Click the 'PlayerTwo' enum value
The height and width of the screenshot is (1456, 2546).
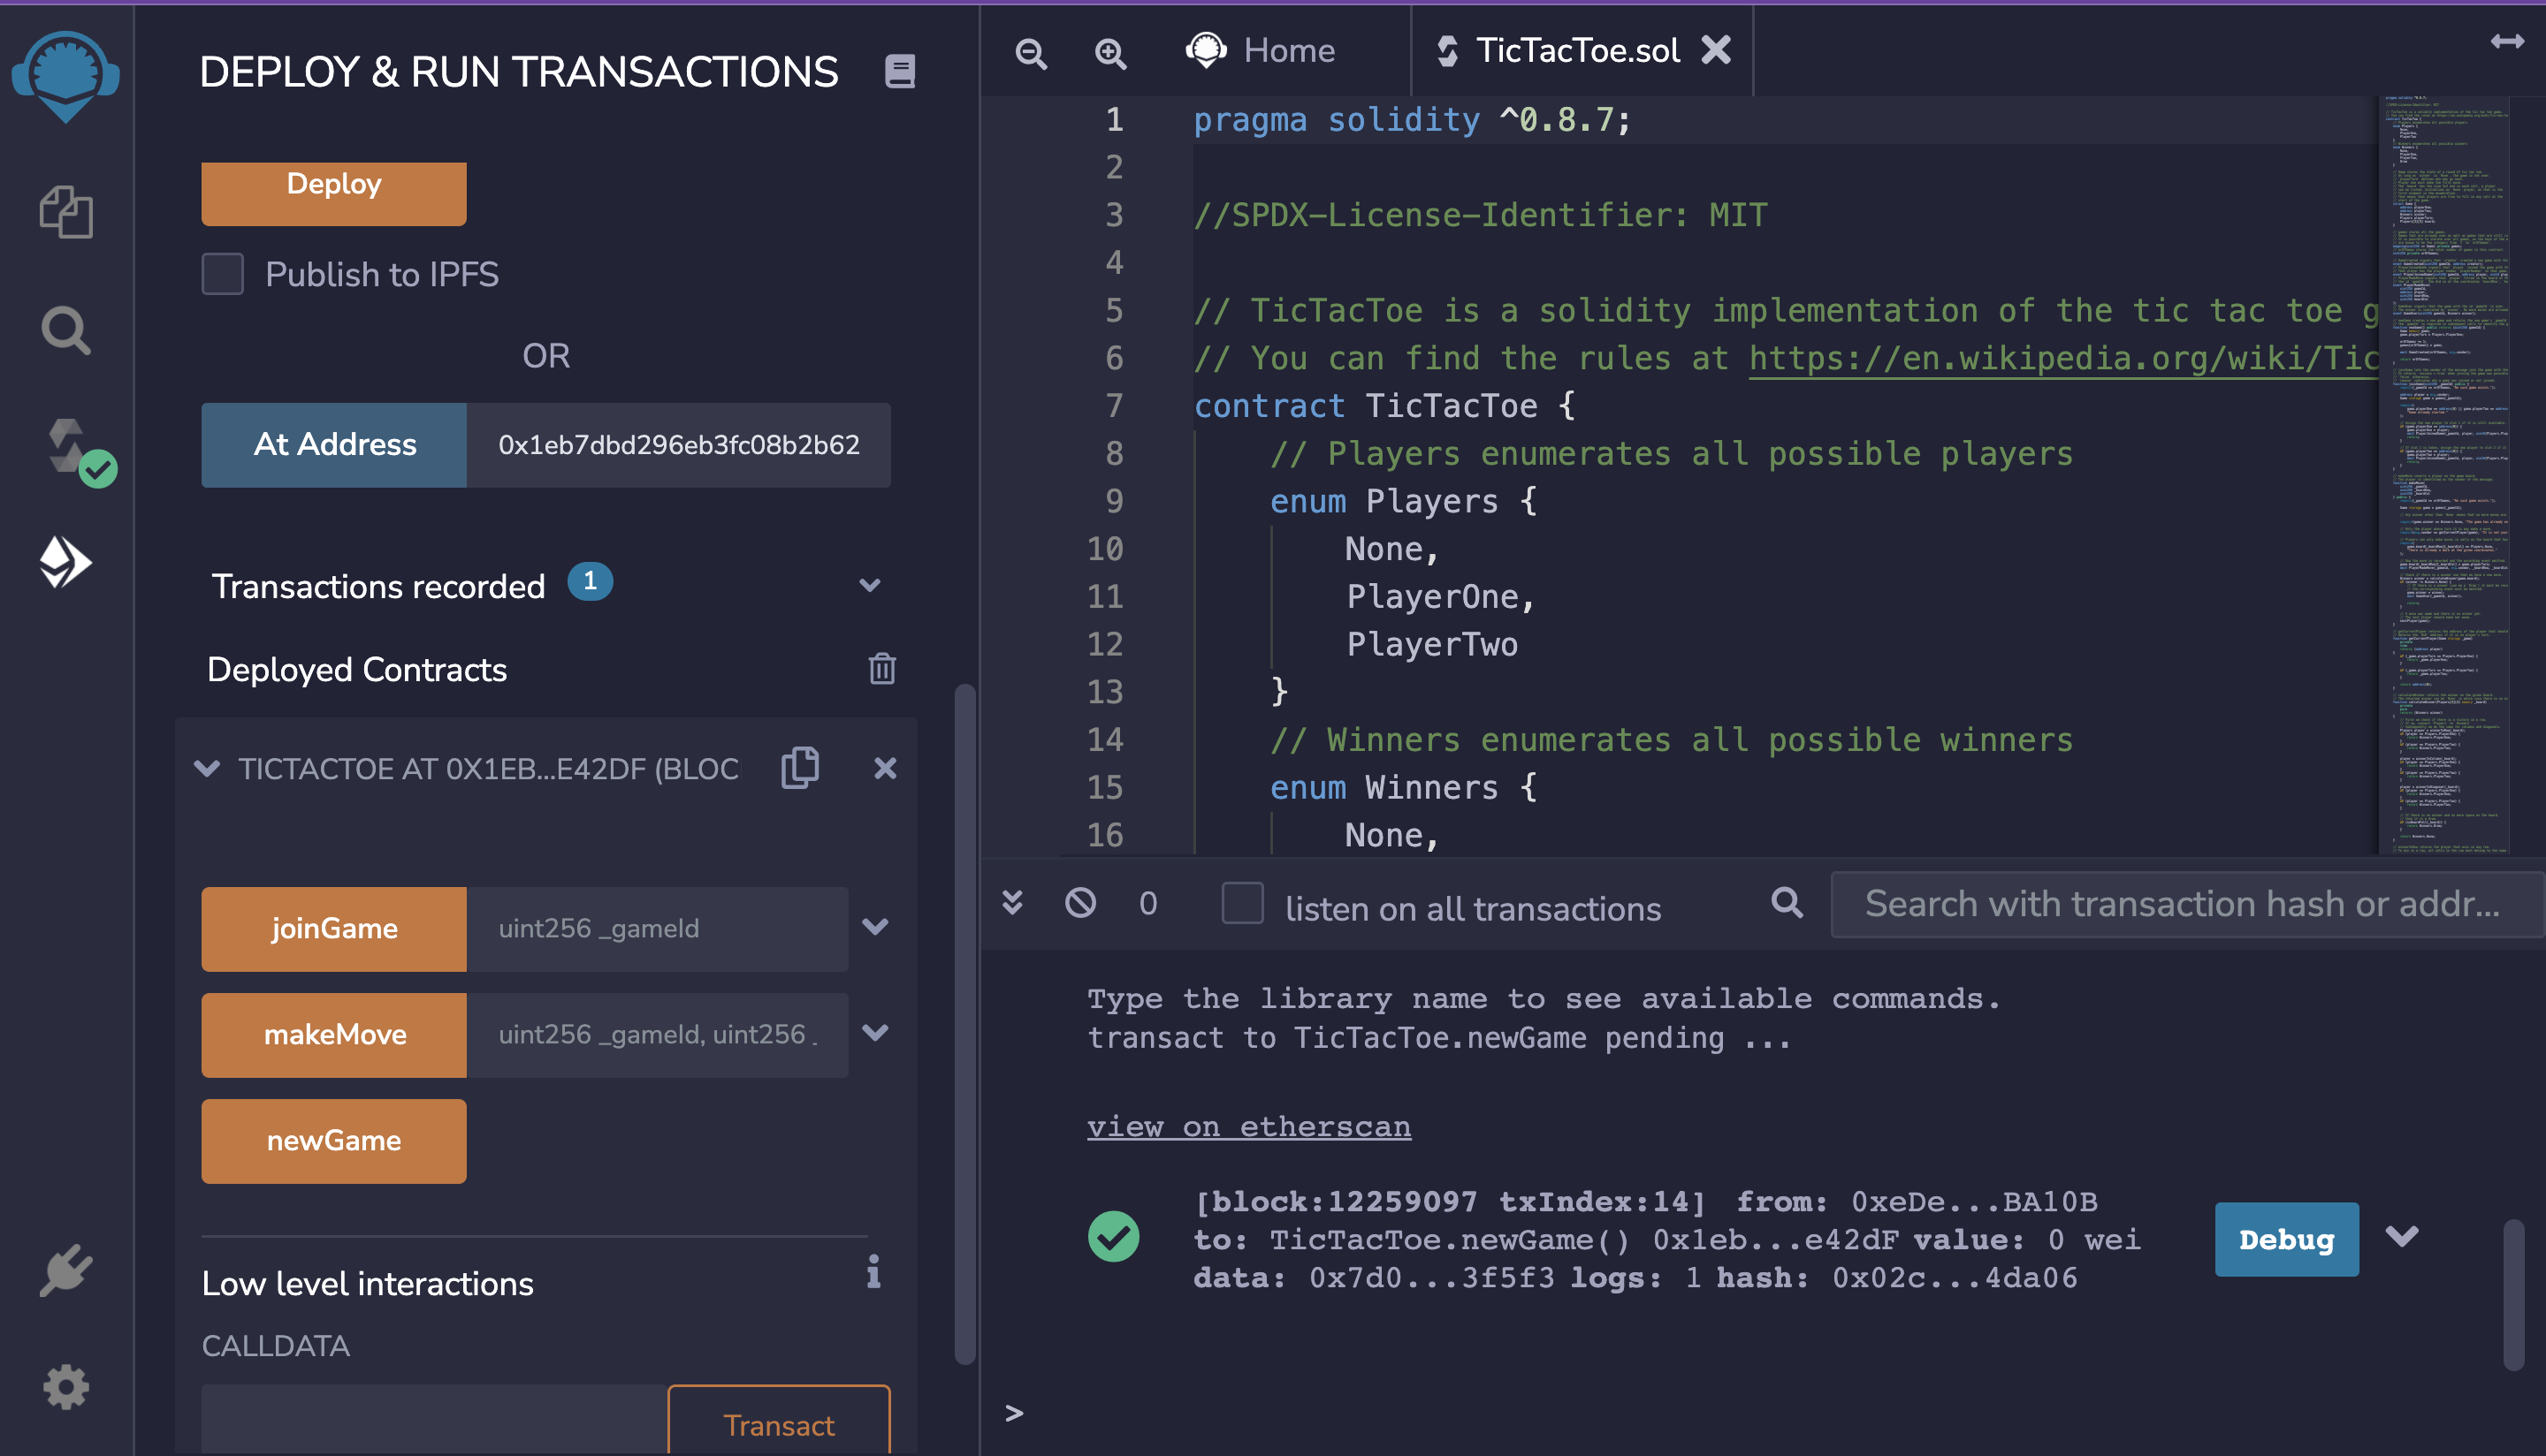pos(1431,645)
